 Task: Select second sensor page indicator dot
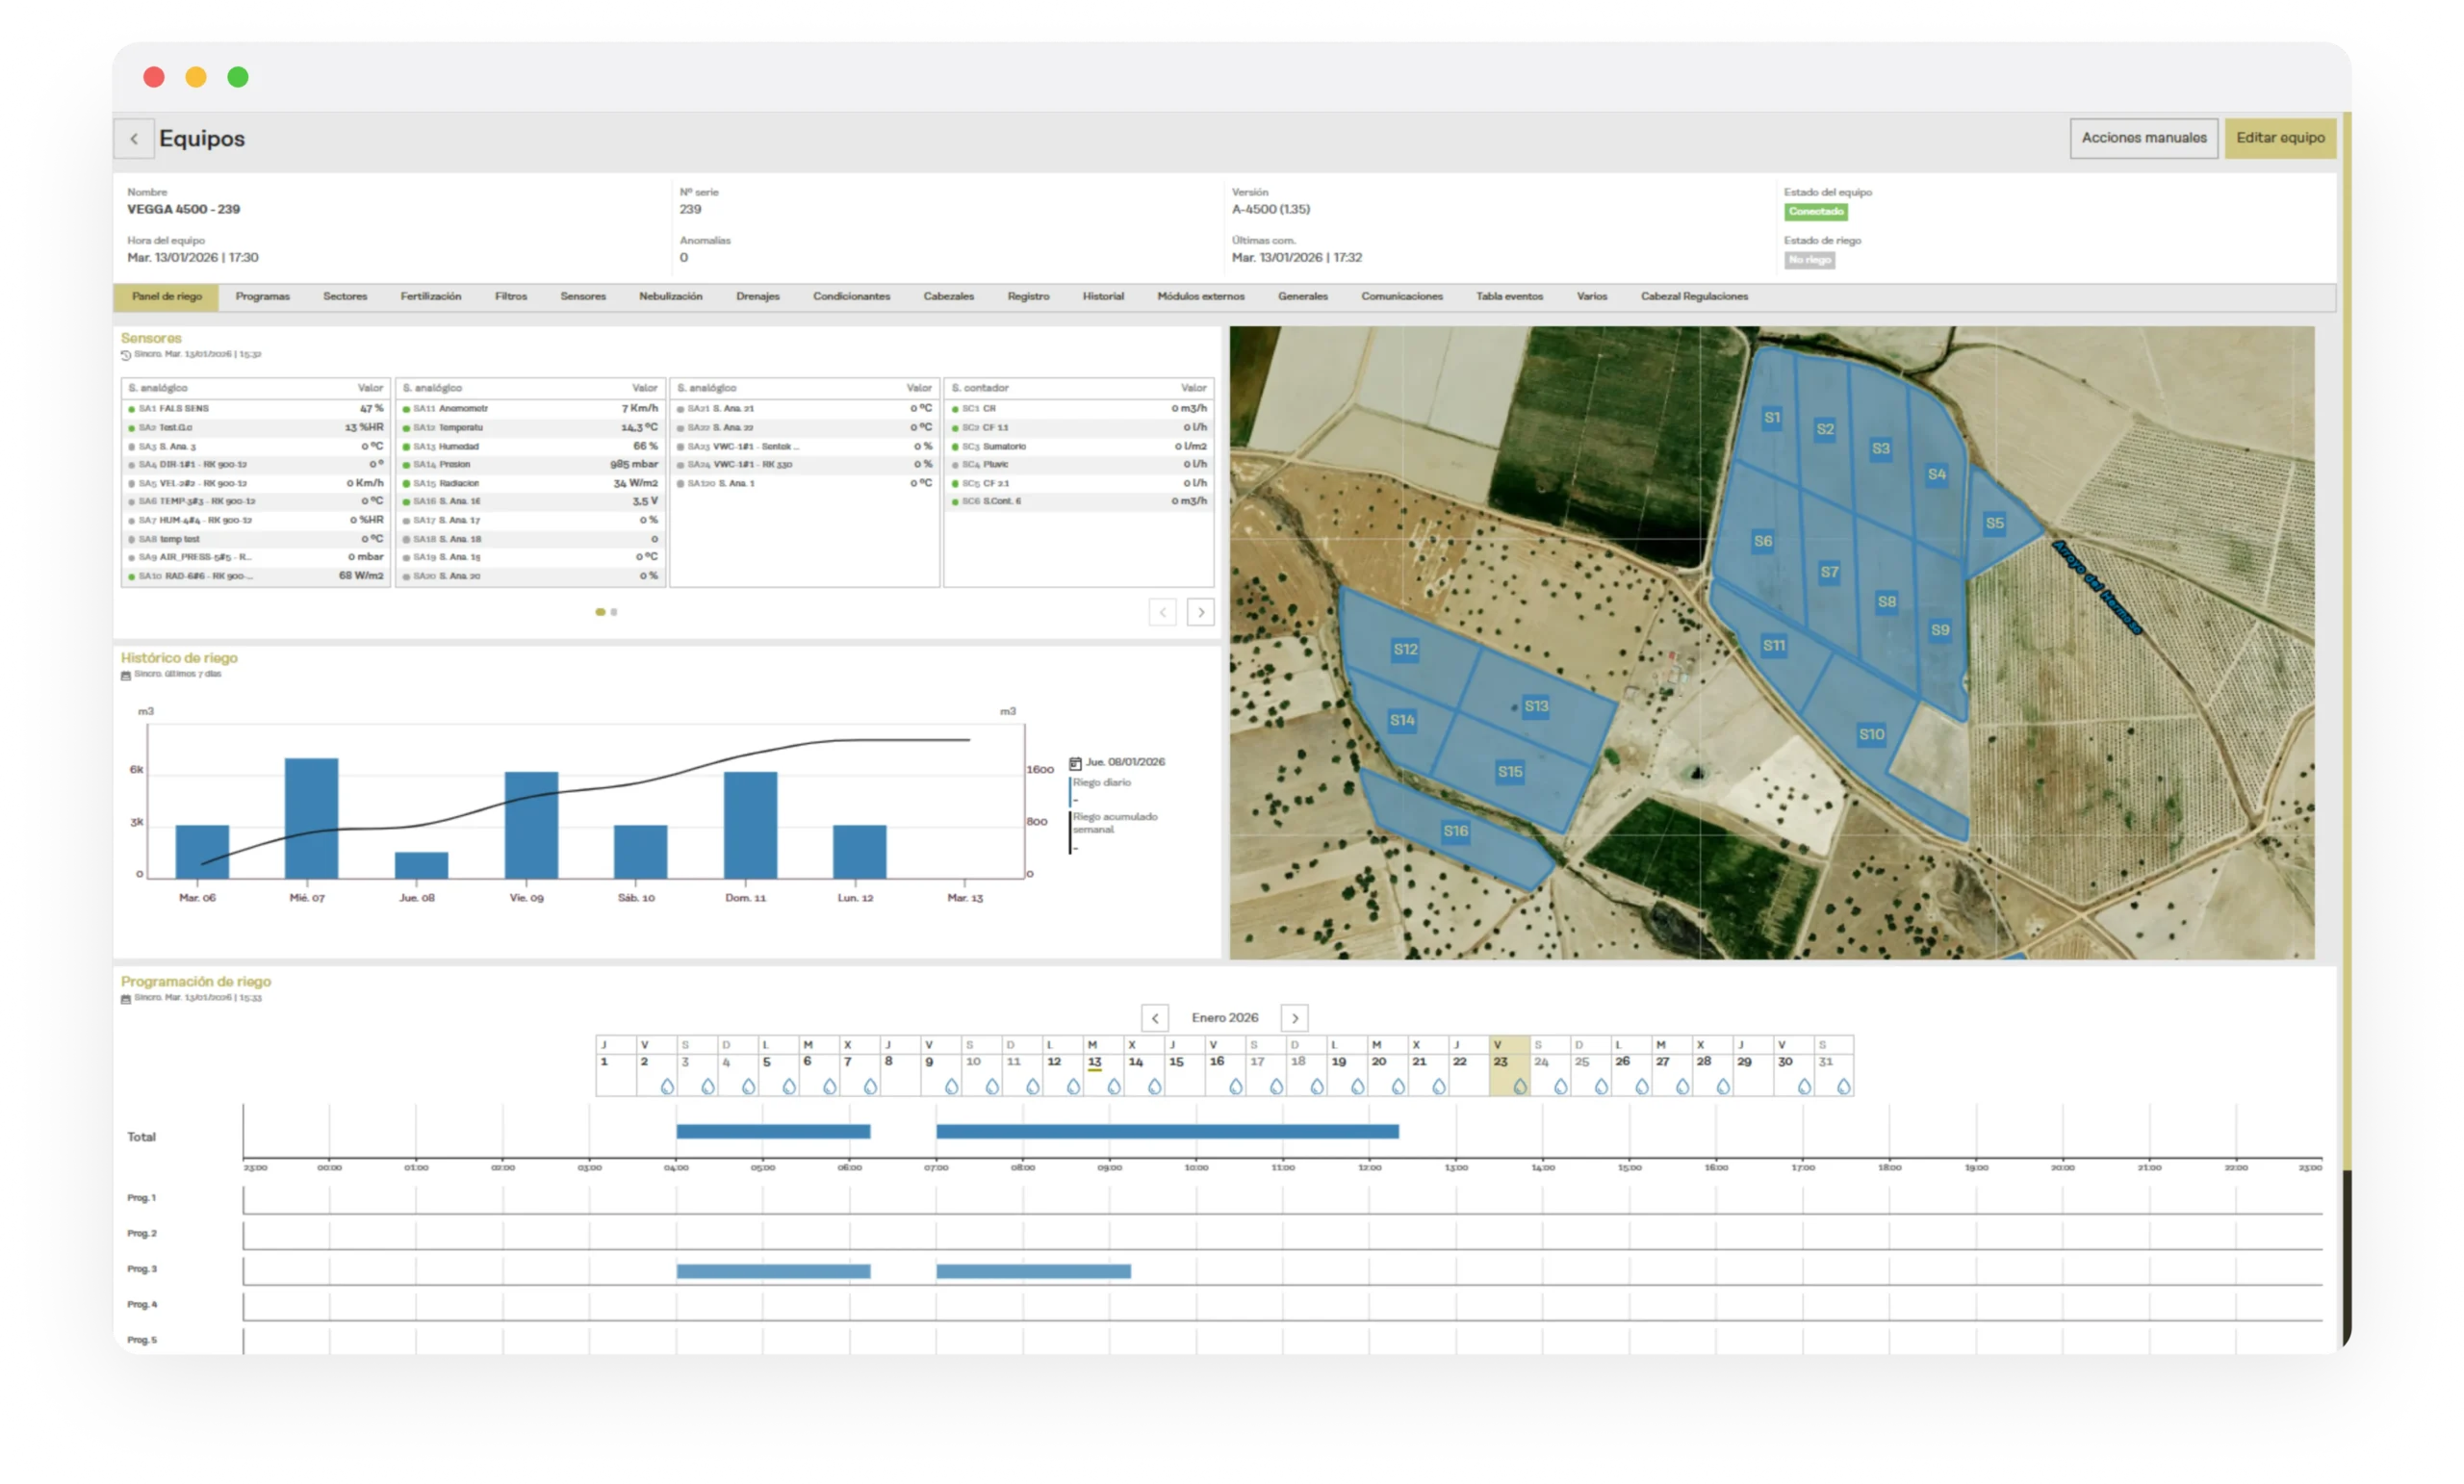[x=614, y=612]
